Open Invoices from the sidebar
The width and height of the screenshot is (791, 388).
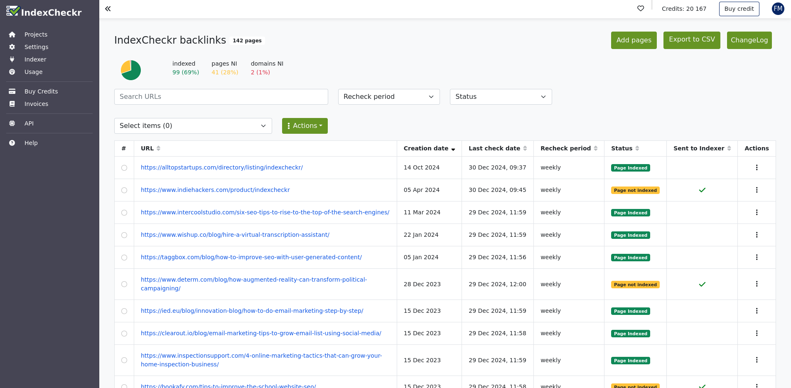(36, 104)
